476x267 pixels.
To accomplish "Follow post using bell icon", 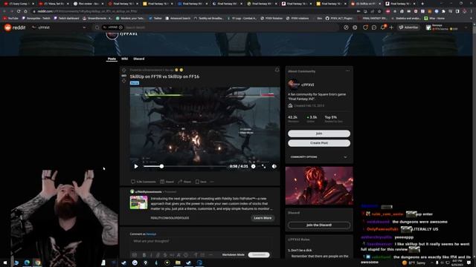I will pos(277,70).
